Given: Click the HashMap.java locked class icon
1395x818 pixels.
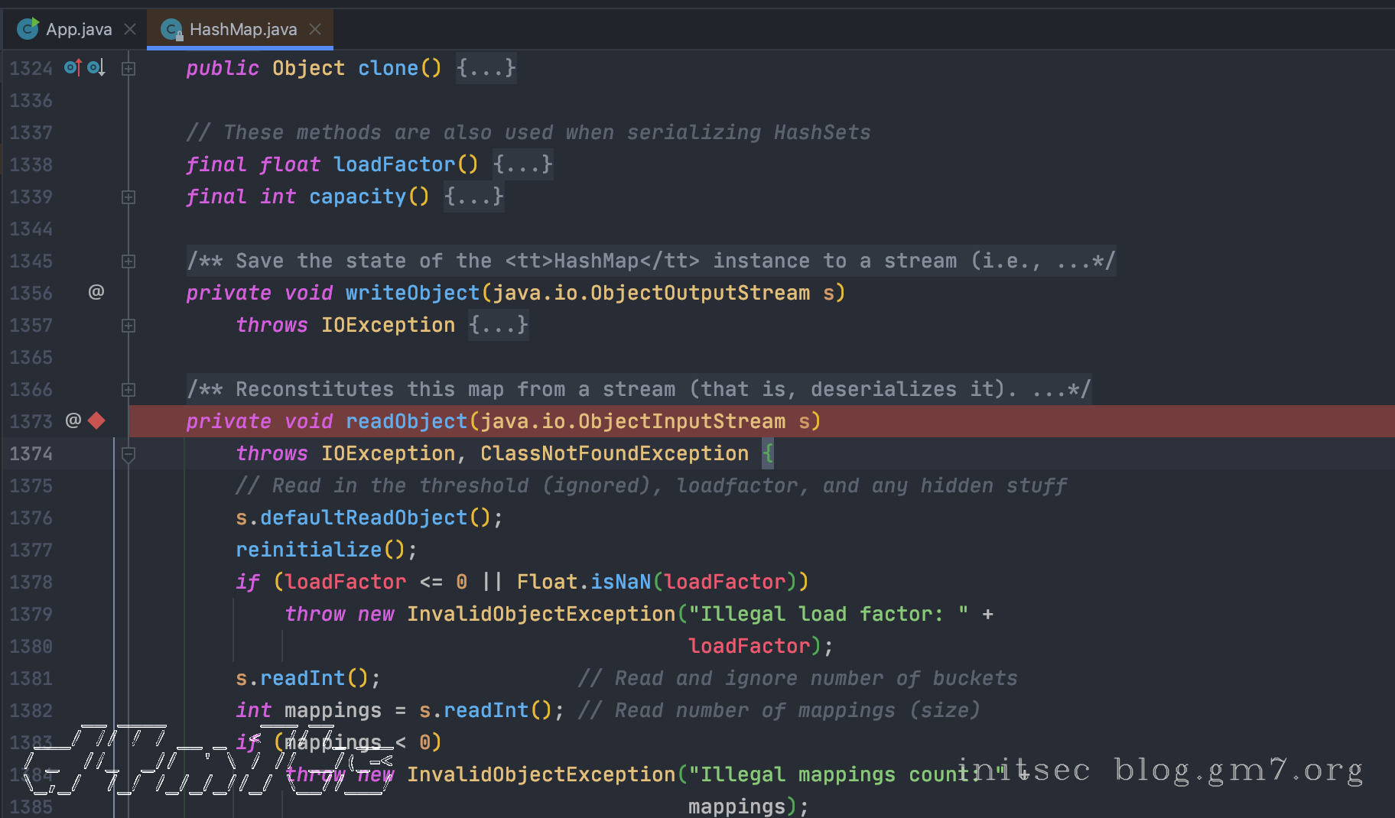Looking at the screenshot, I should 172,29.
